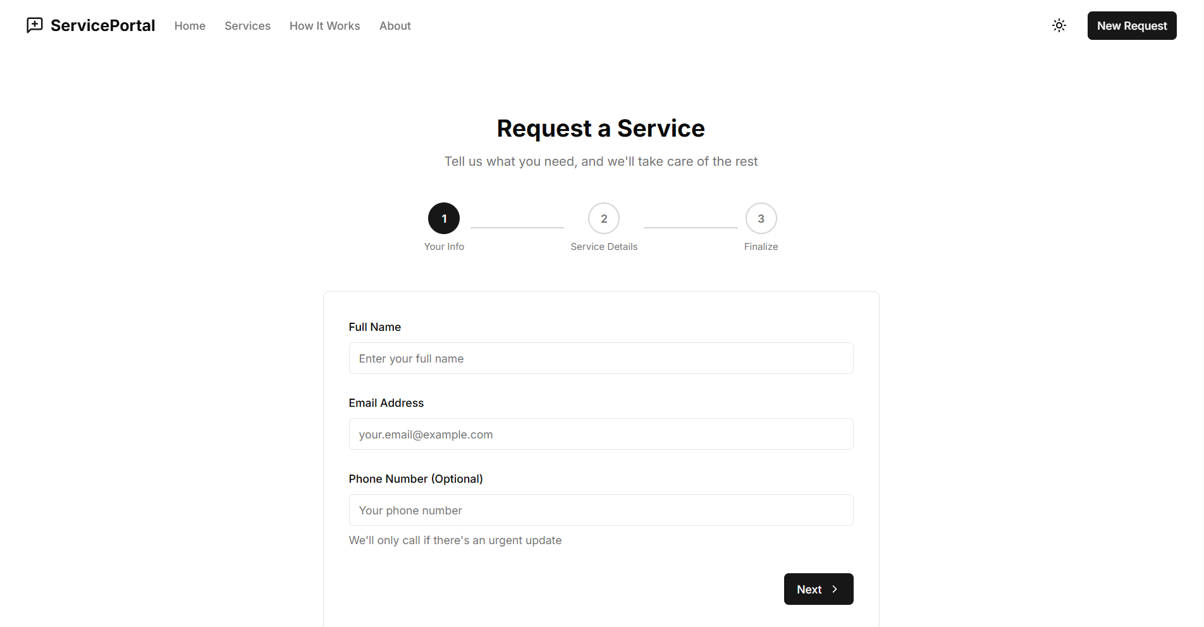Click the speech bubble plus icon in header
1204x627 pixels.
tap(34, 25)
